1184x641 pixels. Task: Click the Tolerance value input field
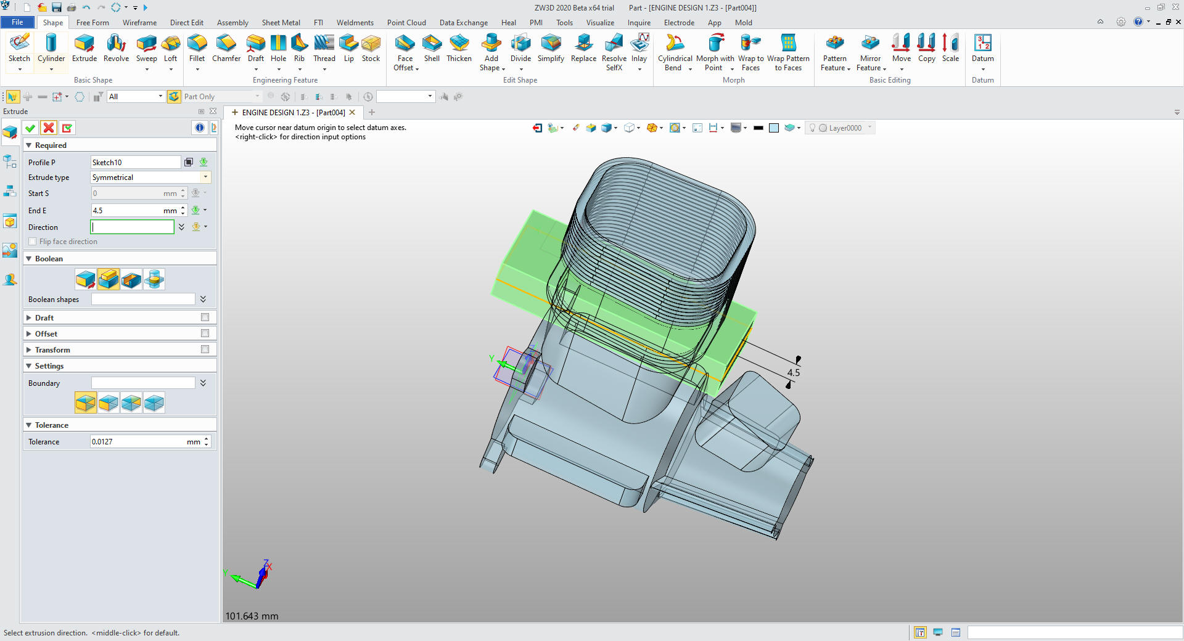click(137, 442)
